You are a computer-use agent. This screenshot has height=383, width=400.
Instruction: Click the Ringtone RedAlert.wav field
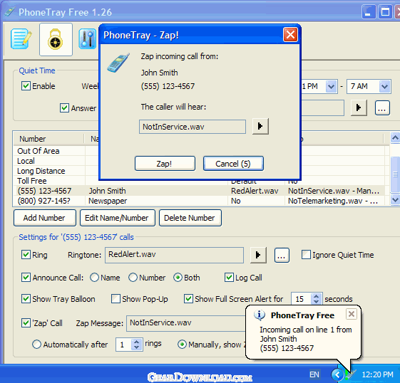coord(174,255)
